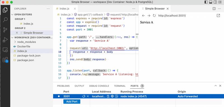Click the request(...) breadcrumb segment
The height and width of the screenshot is (107, 224).
pyautogui.click(x=123, y=15)
